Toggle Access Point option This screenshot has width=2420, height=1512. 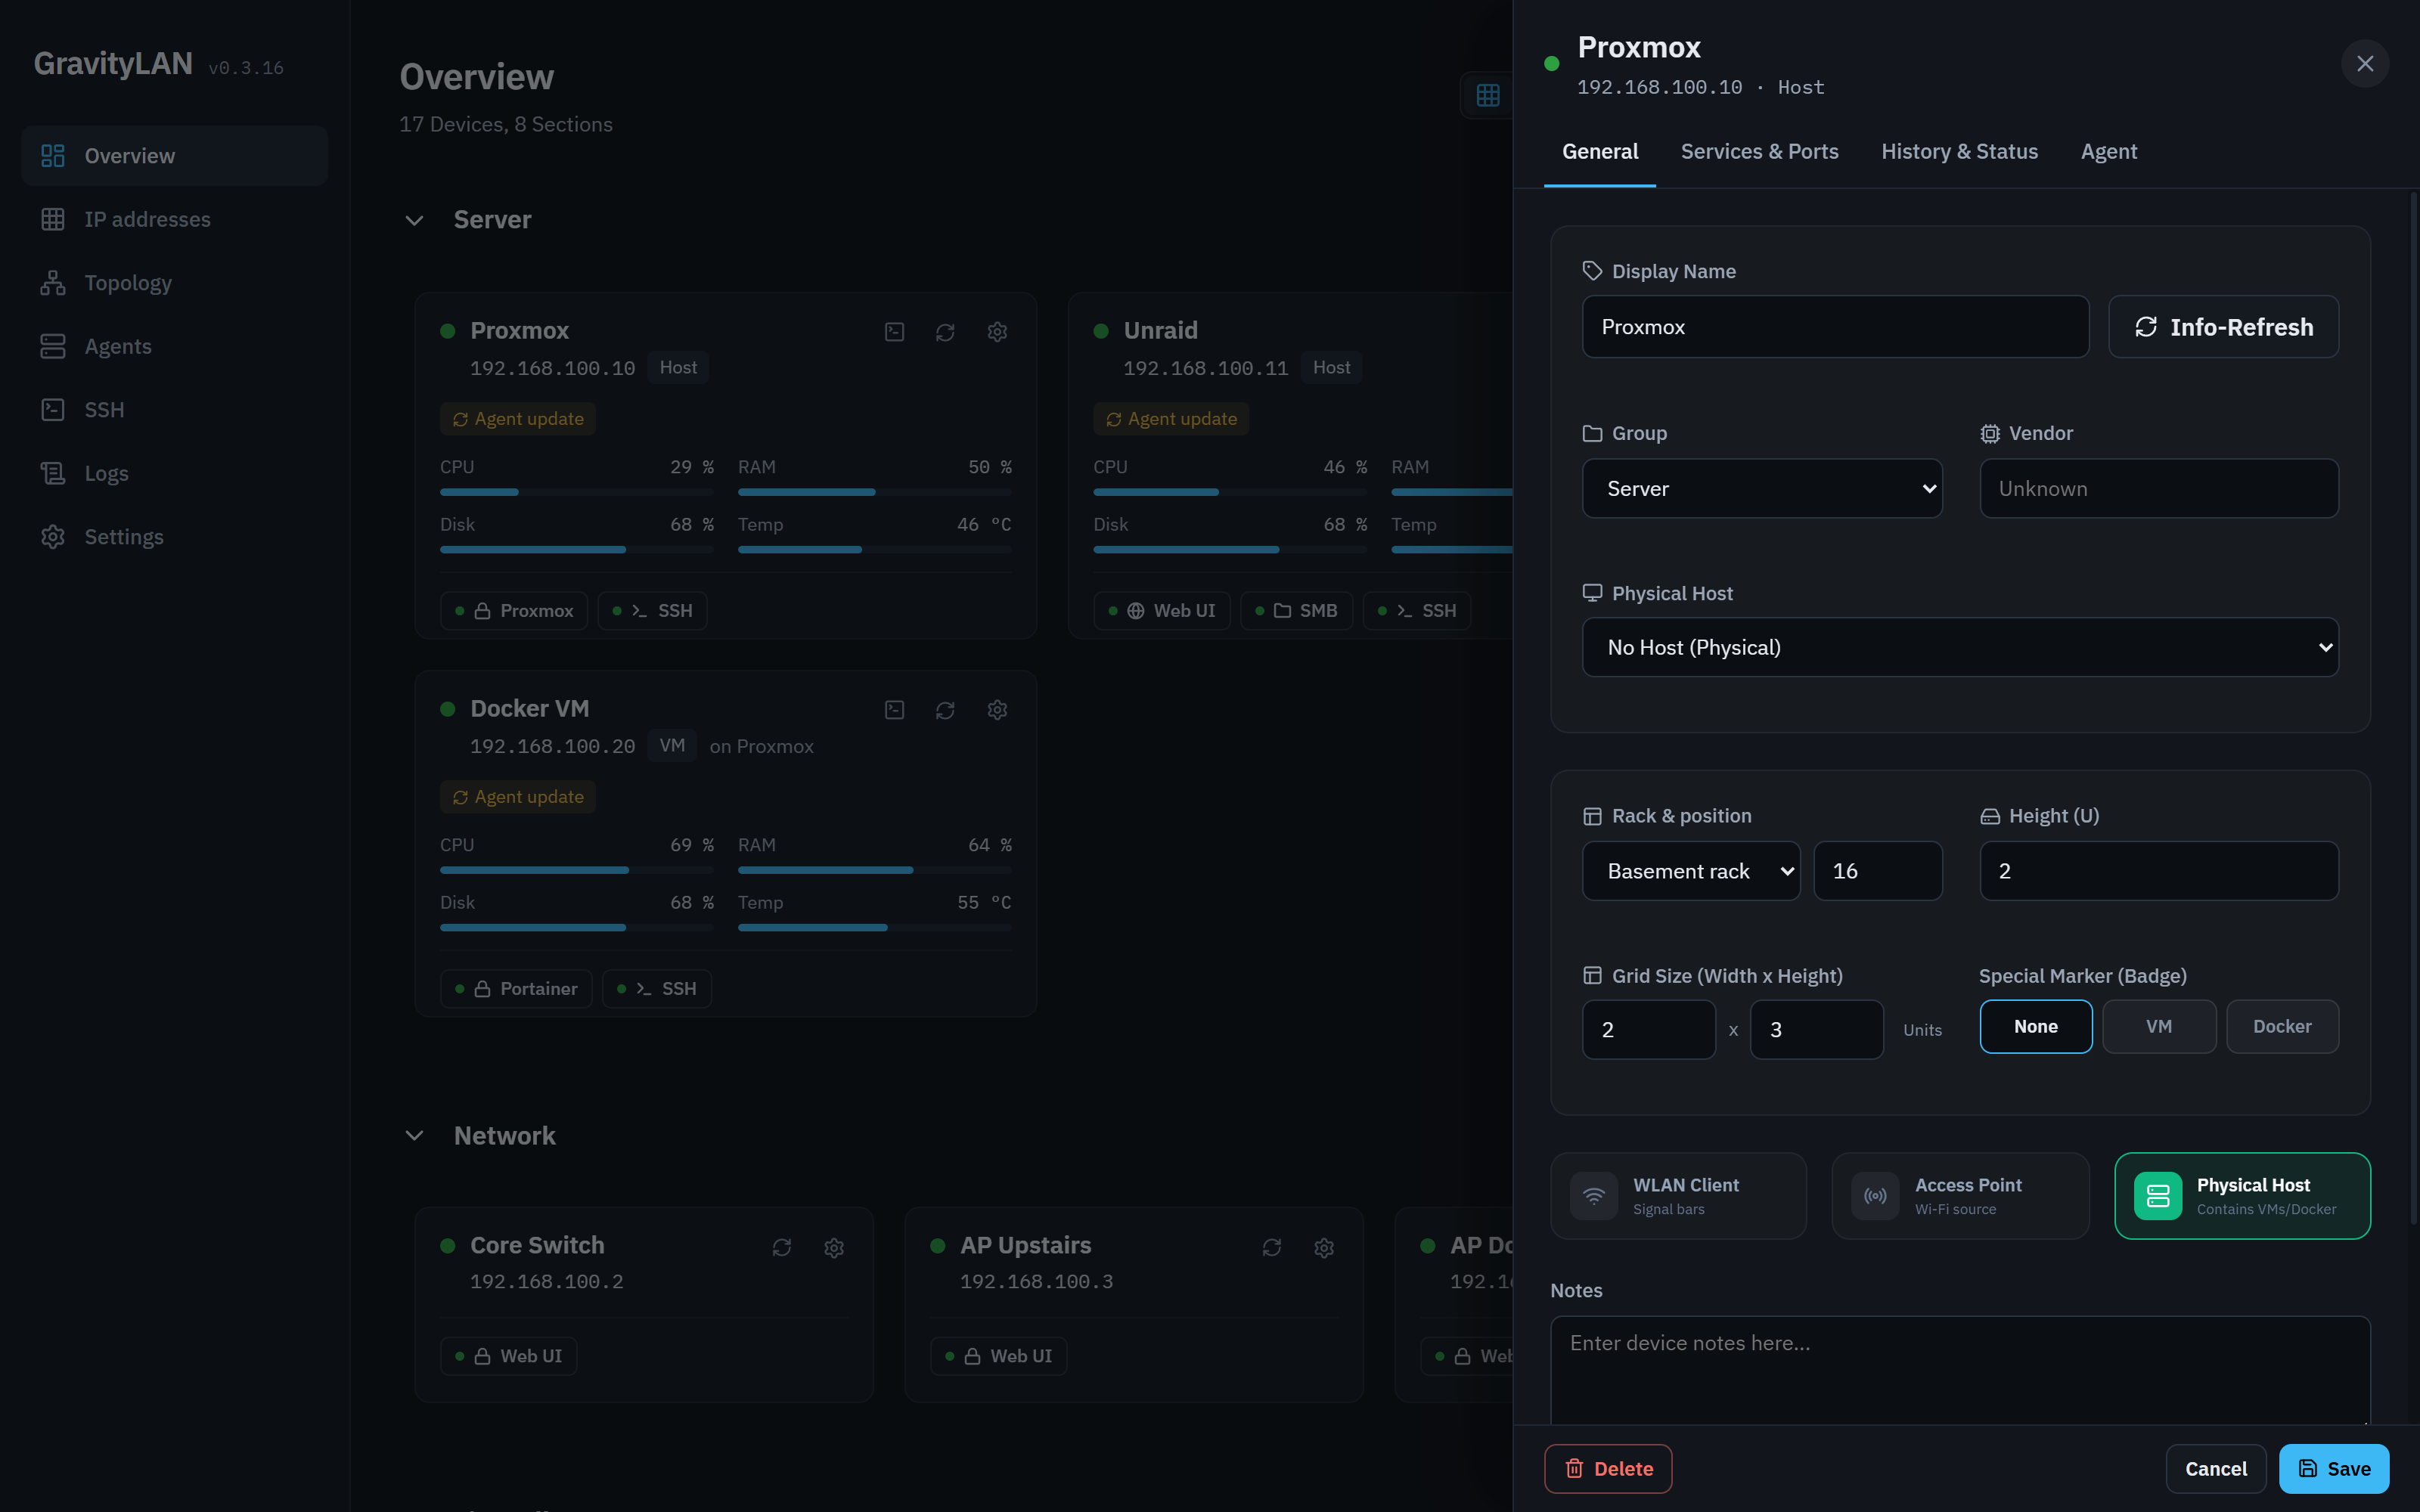(1960, 1196)
